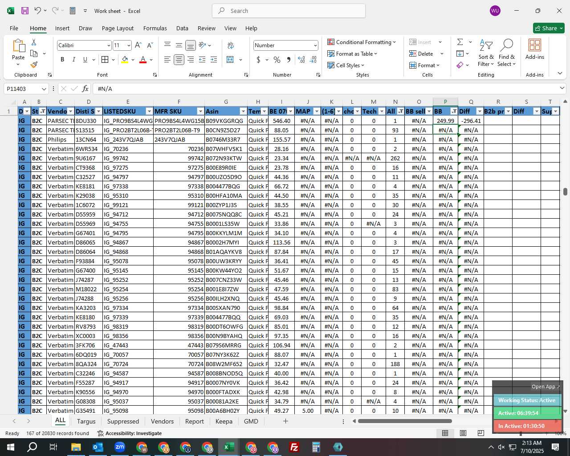The image size is (570, 456).
Task: Open the File menu
Action: point(14,28)
